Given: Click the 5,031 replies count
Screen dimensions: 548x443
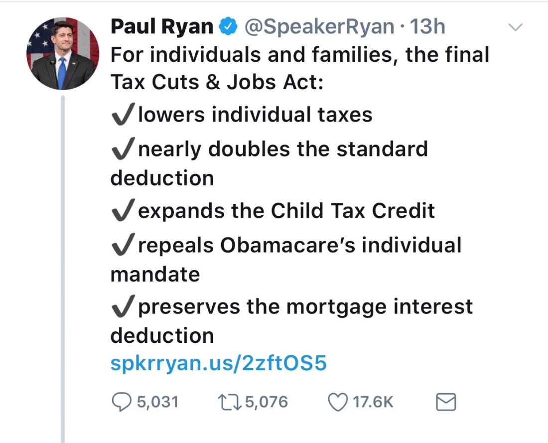Looking at the screenshot, I should click(x=157, y=402).
